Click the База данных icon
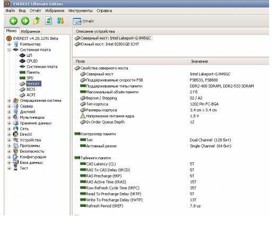This screenshot has width=277, height=243. pos(16,162)
